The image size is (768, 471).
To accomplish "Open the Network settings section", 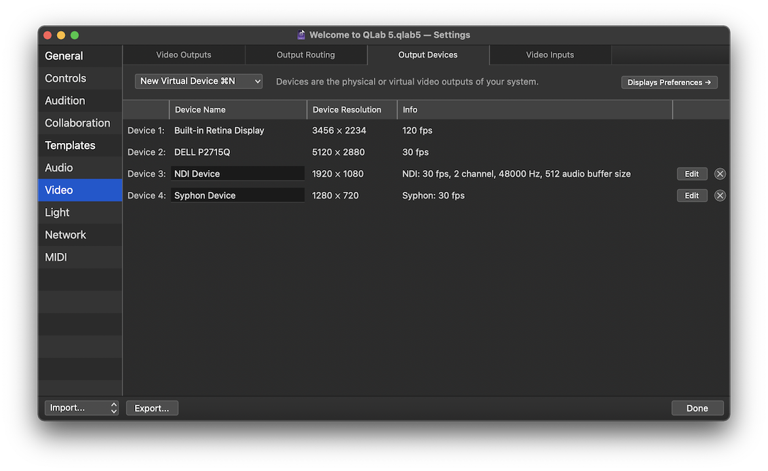I will click(x=65, y=234).
